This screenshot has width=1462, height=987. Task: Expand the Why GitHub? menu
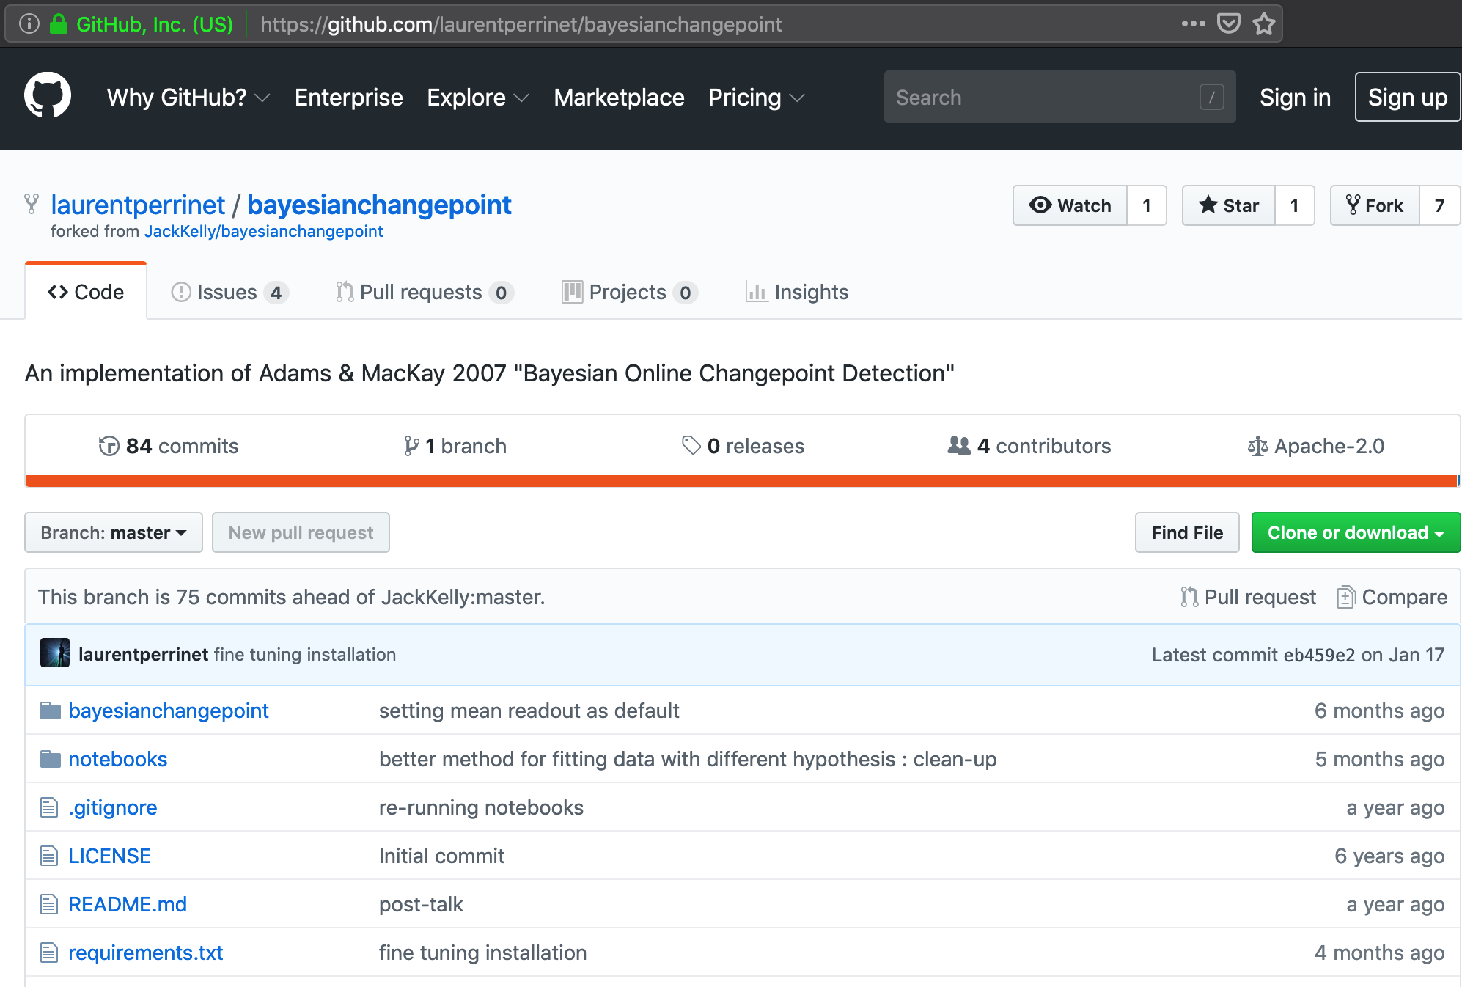tap(188, 98)
